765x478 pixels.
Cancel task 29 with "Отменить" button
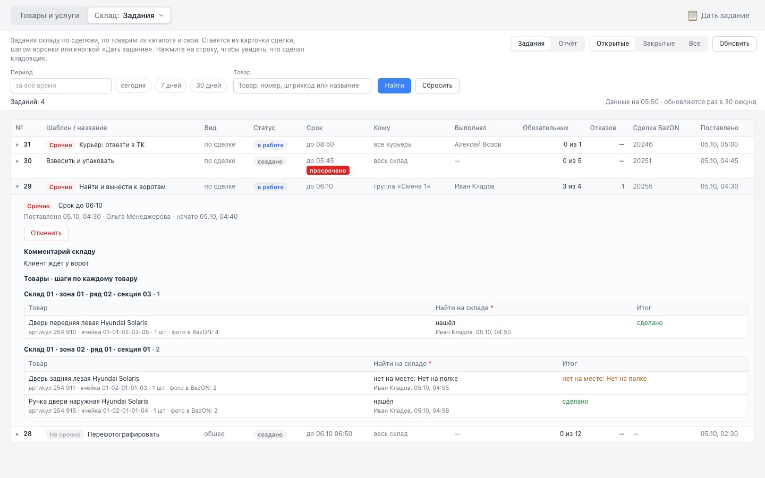click(46, 233)
